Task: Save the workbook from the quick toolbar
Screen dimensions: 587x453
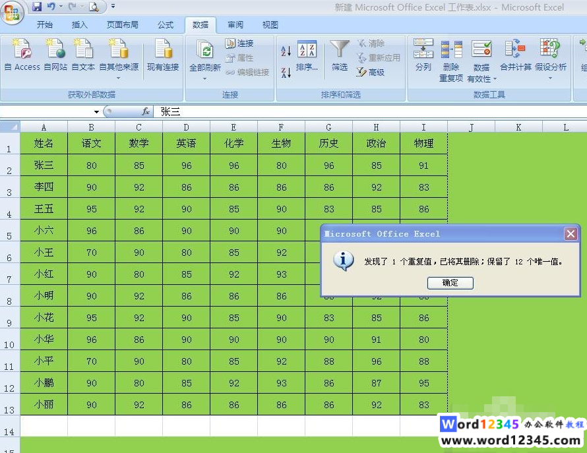Action: (x=37, y=7)
